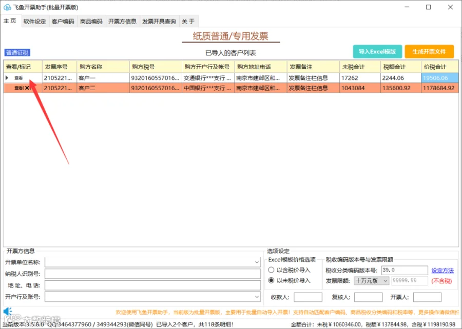This screenshot has width=462, height=329.
Task: Select the highlighted 19506.06 价税合计 cell
Action: coord(440,78)
